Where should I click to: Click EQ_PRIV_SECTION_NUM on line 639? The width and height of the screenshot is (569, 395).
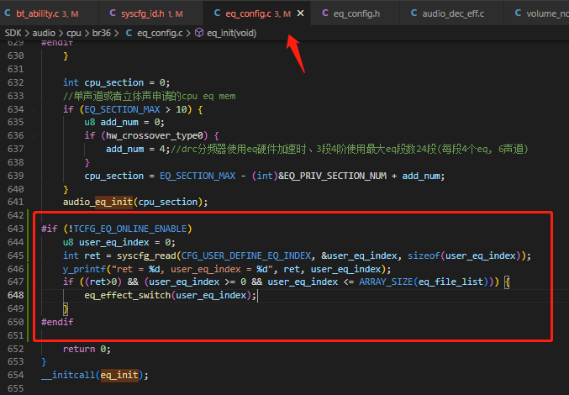click(x=335, y=176)
